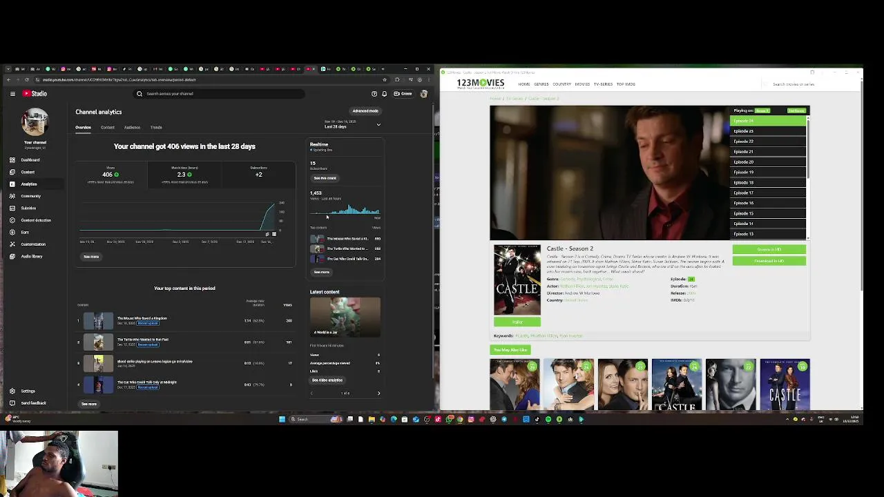Click the YouTube Studio logo
This screenshot has height=497, width=884.
[x=35, y=94]
